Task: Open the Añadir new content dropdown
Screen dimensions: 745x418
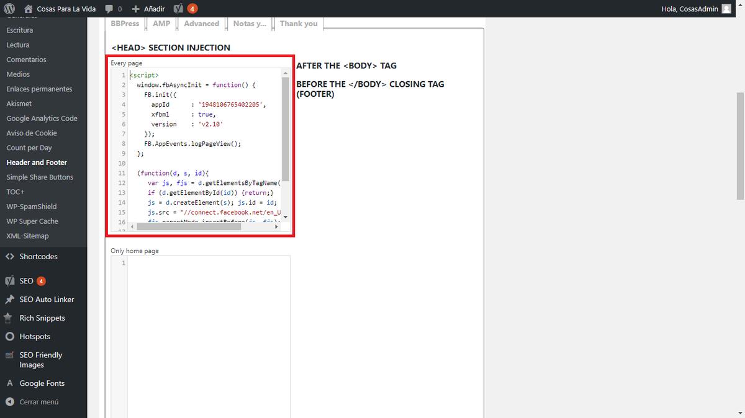Action: click(148, 9)
